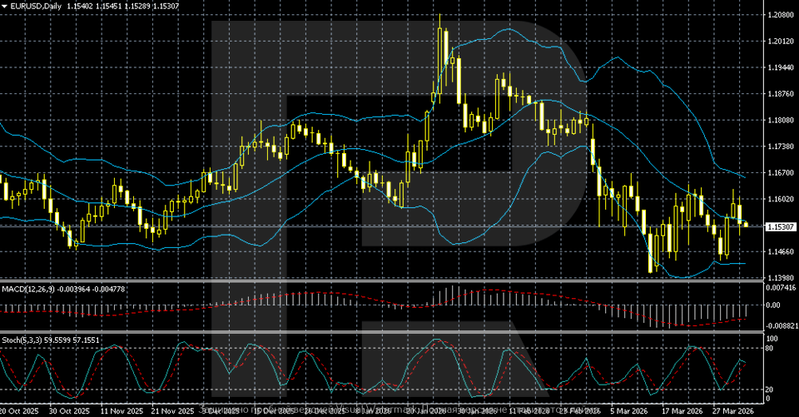
Task: Click the 1.20800 price axis label
Action: pos(780,15)
